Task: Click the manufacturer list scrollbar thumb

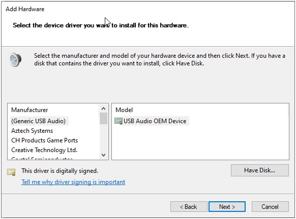Action: click(x=103, y=118)
